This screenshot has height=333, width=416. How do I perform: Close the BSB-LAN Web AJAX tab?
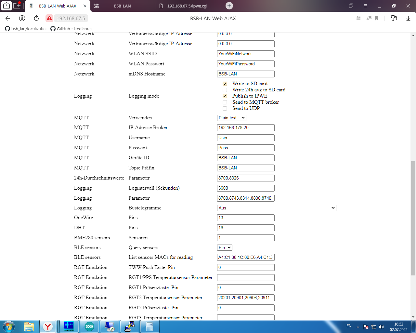coord(85,6)
